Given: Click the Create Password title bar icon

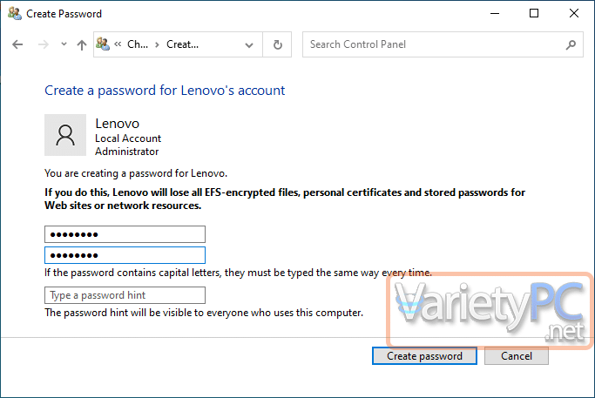Looking at the screenshot, I should tap(15, 13).
